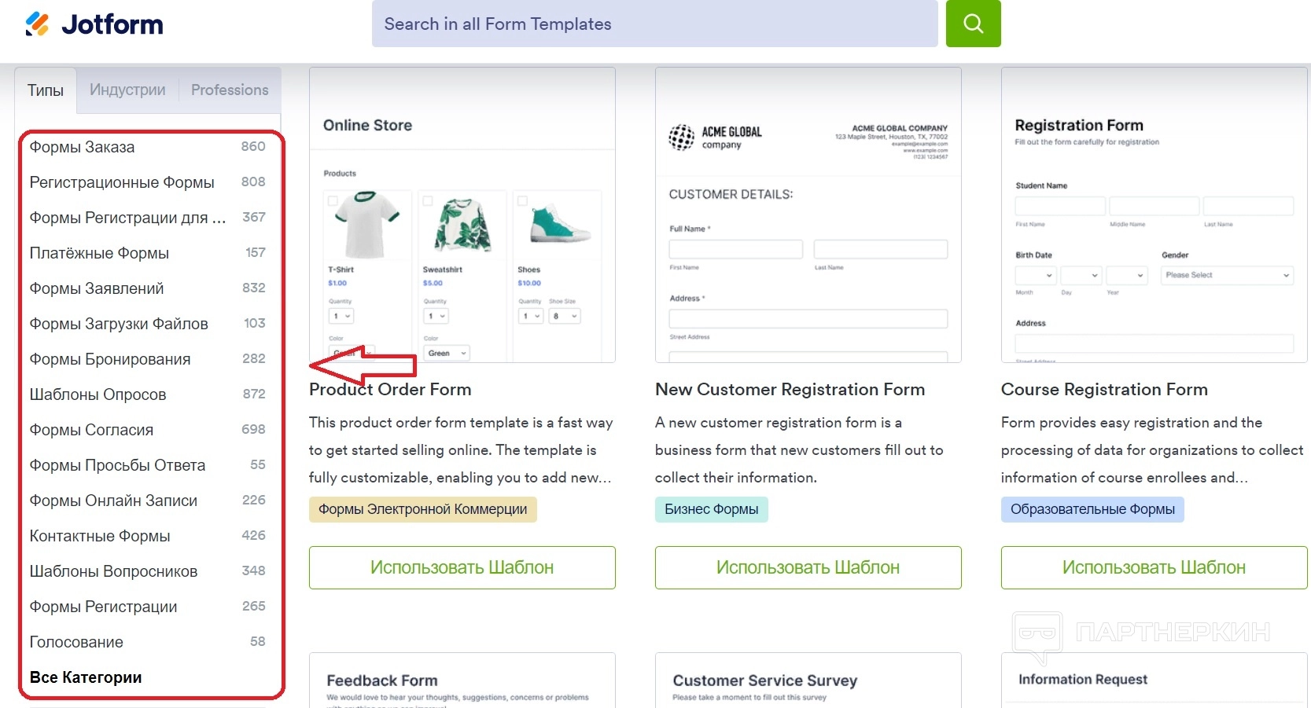Focus the Search in all Form Templates field
This screenshot has height=708, width=1311.
tap(654, 24)
